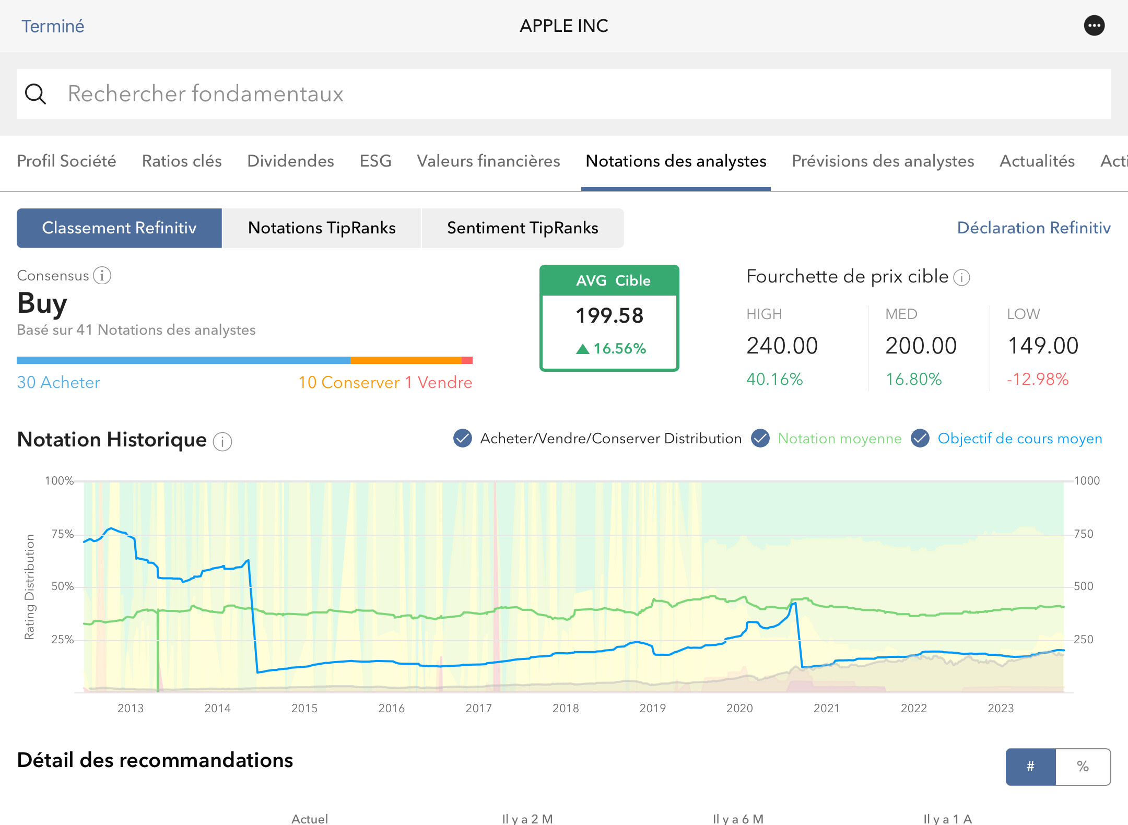
Task: Open Déclaration Refinitiv link
Action: (1033, 228)
